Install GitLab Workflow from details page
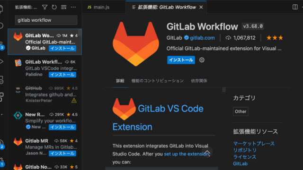The width and height of the screenshot is (303, 170). [181, 60]
